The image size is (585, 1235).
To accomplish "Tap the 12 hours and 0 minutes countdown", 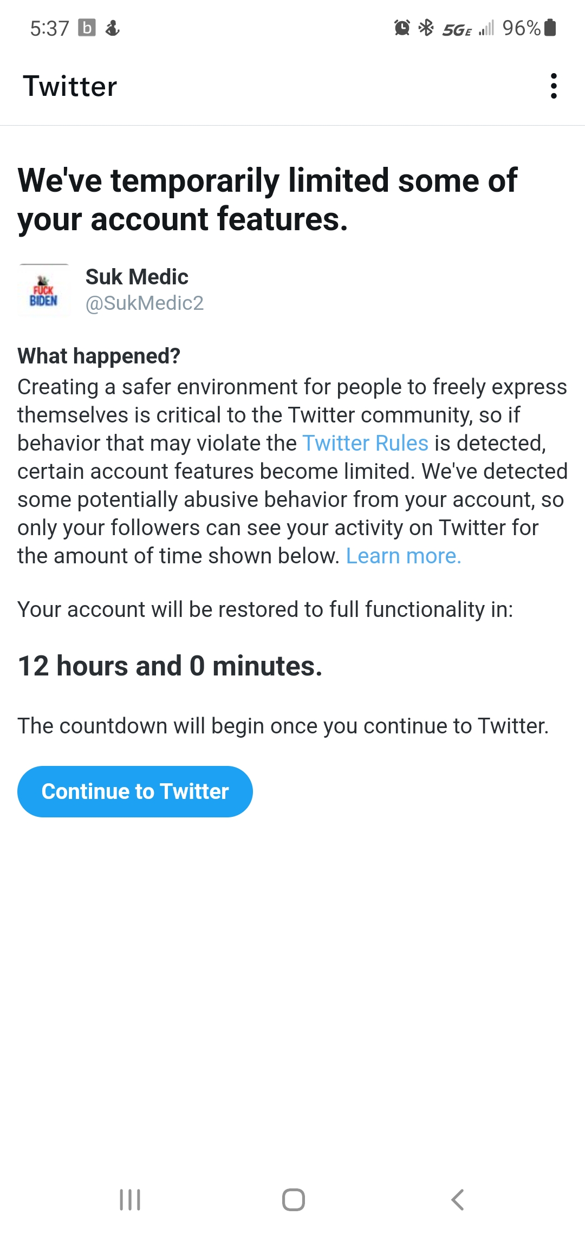I will pos(170,666).
